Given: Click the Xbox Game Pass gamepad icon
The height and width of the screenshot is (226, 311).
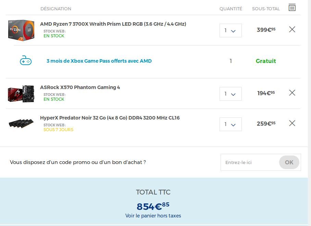Looking at the screenshot, I should [26, 61].
